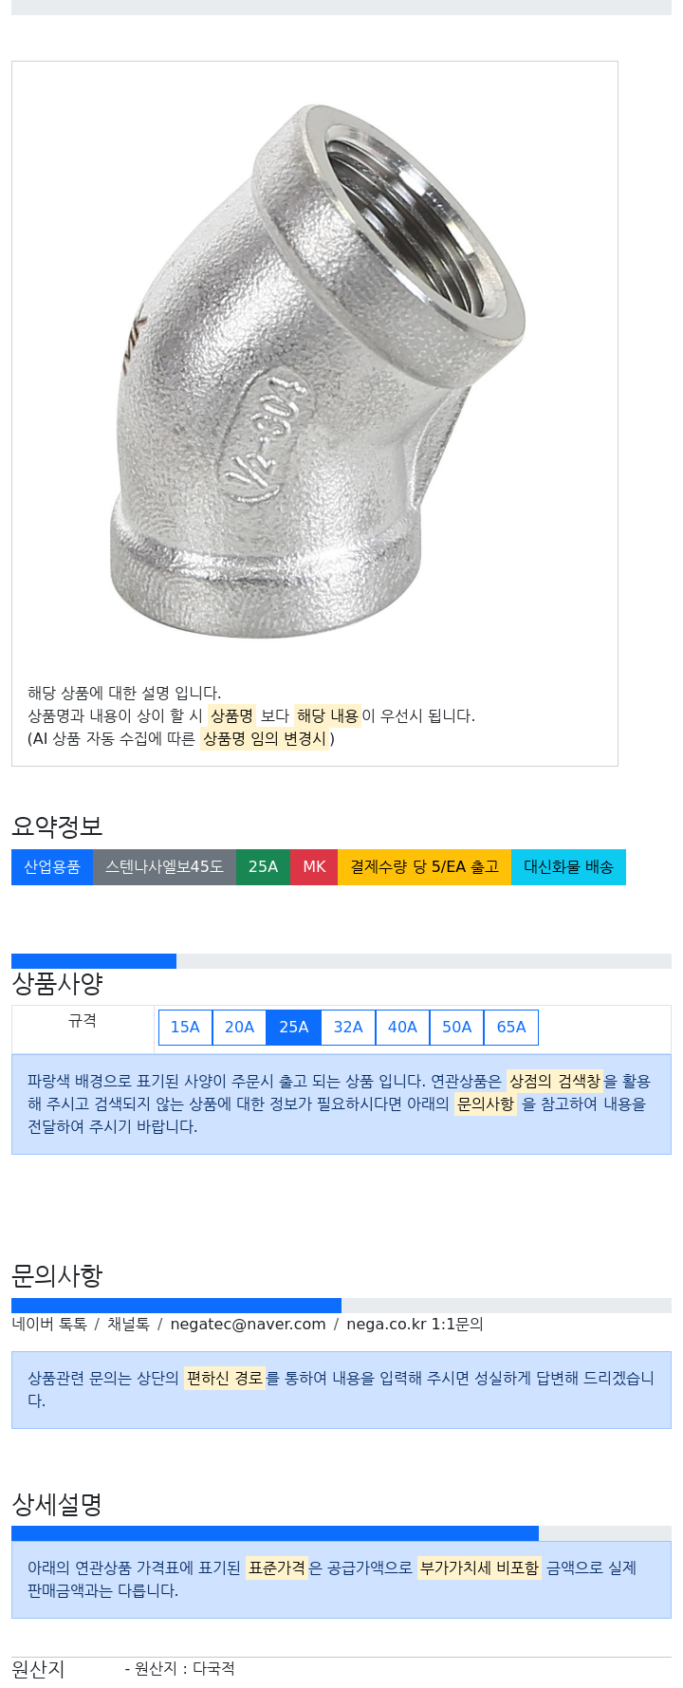Click the highlighted 편하신 경로 text
This screenshot has height=1688, width=683.
[225, 1379]
